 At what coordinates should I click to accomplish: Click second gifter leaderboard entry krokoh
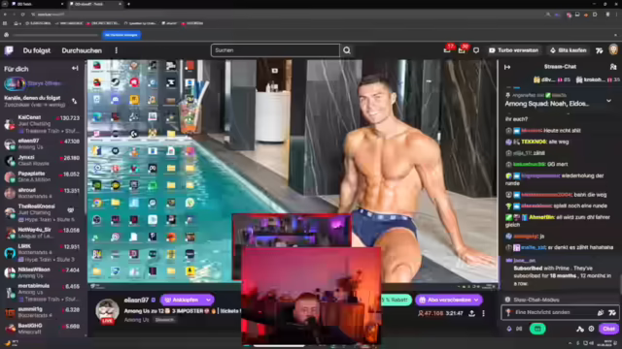(x=598, y=79)
